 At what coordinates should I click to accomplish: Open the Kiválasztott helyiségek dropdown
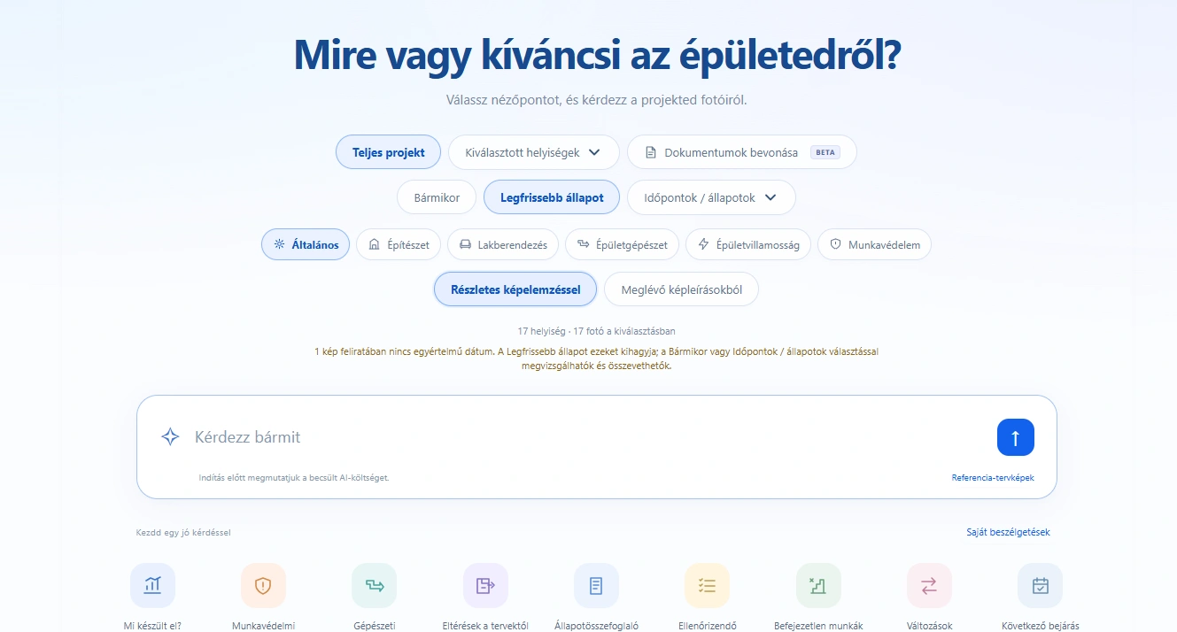click(x=533, y=152)
